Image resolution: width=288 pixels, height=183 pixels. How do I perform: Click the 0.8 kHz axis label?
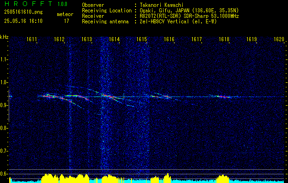[x=4, y=128]
